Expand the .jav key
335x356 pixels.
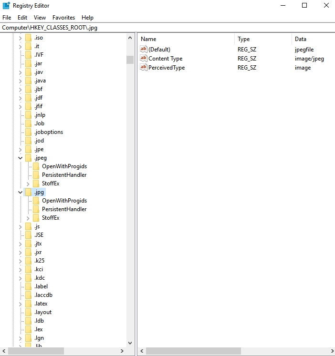(20, 72)
